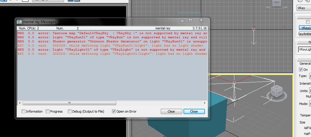Open the Intensity Units dropdown
Viewport: 311px width, 137px height.
pyautogui.click(x=310, y=91)
